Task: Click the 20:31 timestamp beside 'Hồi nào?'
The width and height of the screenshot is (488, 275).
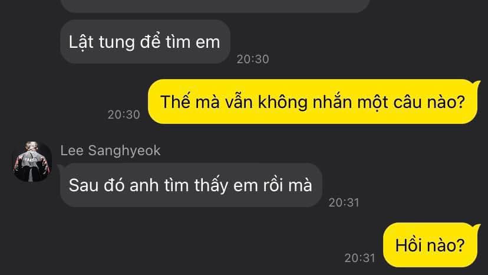Action: 360,258
